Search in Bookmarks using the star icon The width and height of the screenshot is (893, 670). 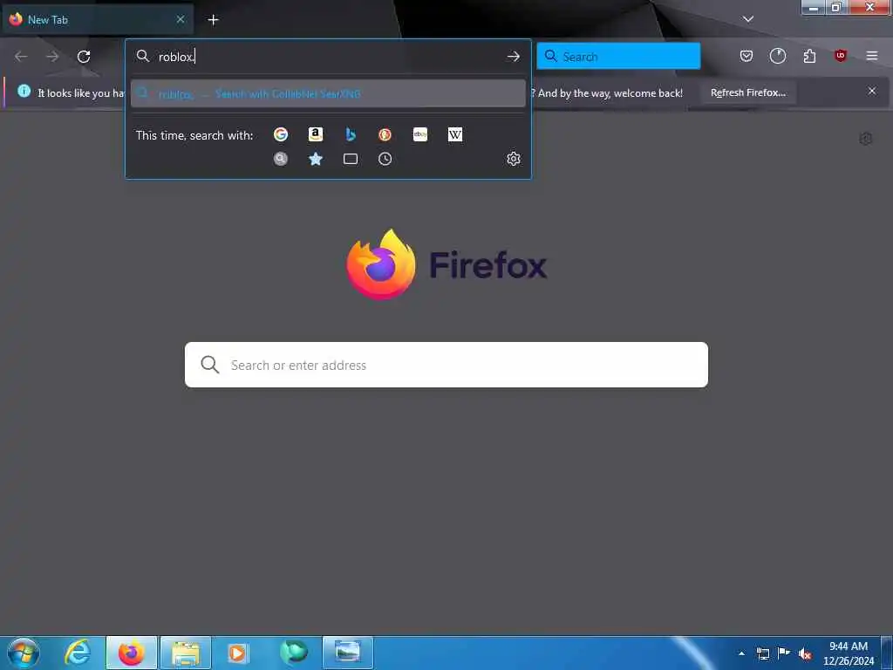316,159
